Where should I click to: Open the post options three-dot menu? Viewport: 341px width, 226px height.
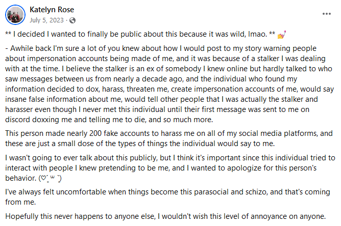(x=327, y=14)
